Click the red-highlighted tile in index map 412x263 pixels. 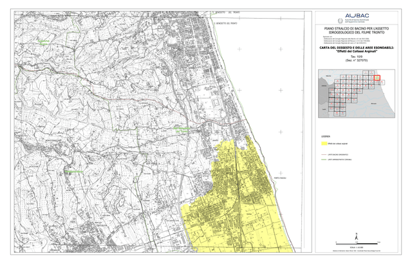377,78
